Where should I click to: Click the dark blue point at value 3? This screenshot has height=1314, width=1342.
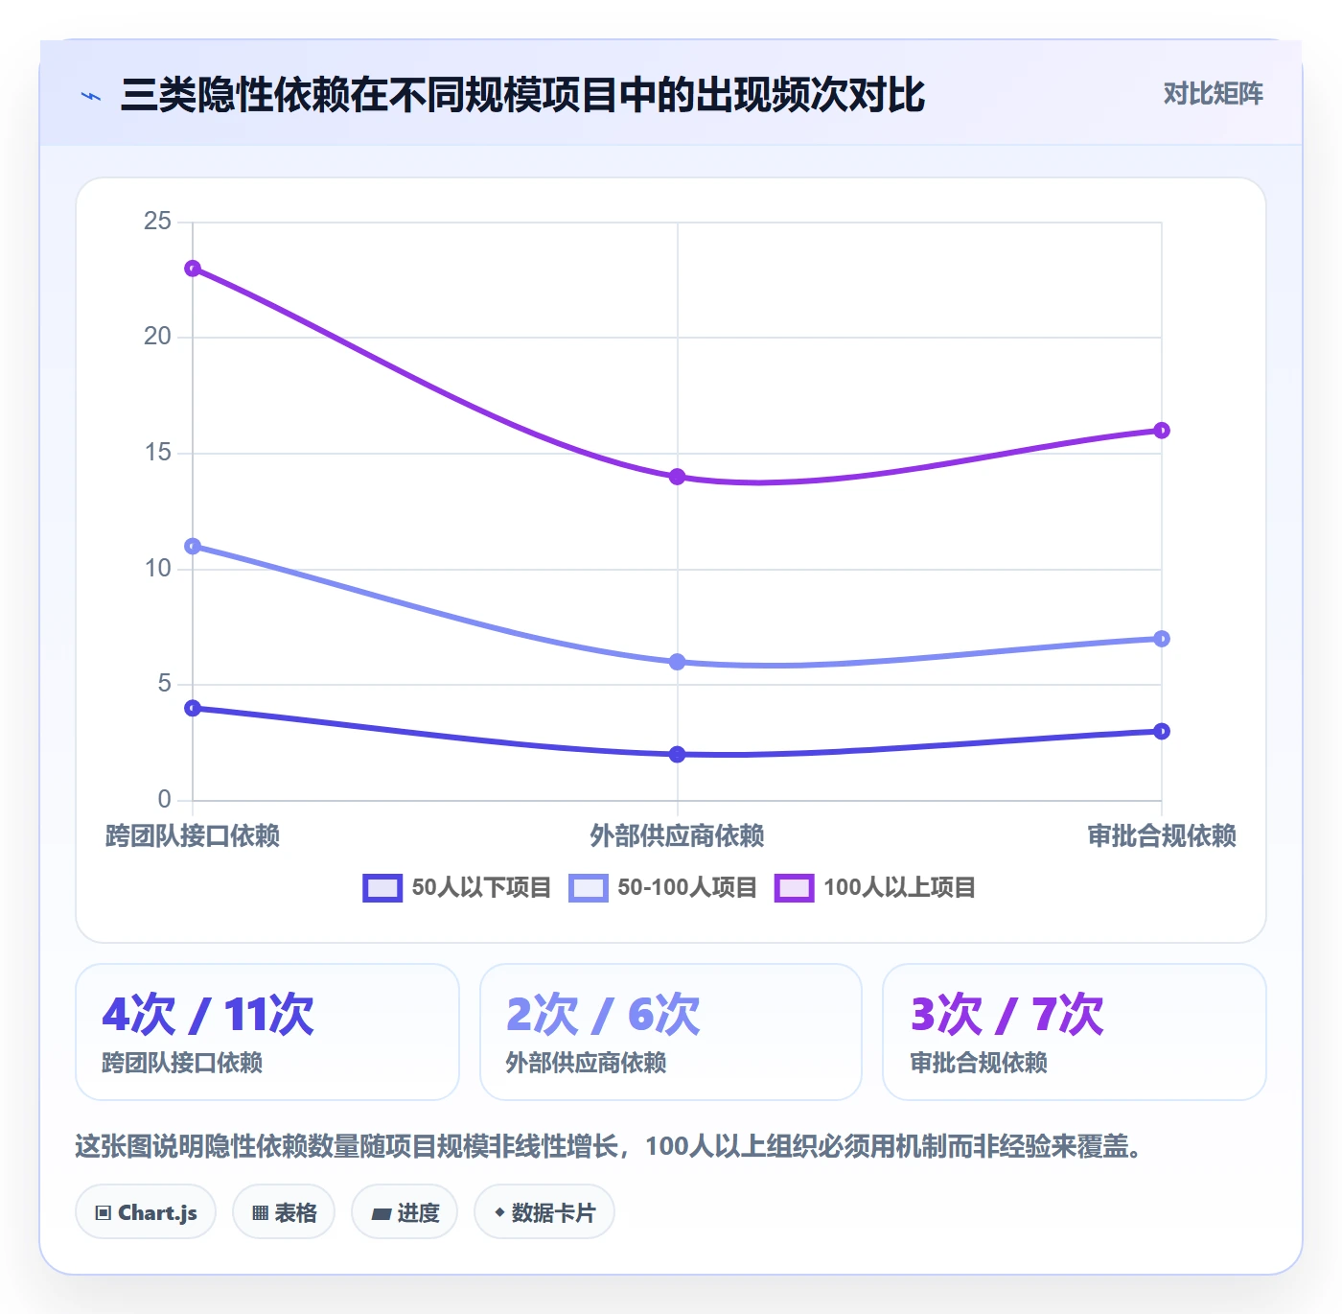click(x=1162, y=732)
